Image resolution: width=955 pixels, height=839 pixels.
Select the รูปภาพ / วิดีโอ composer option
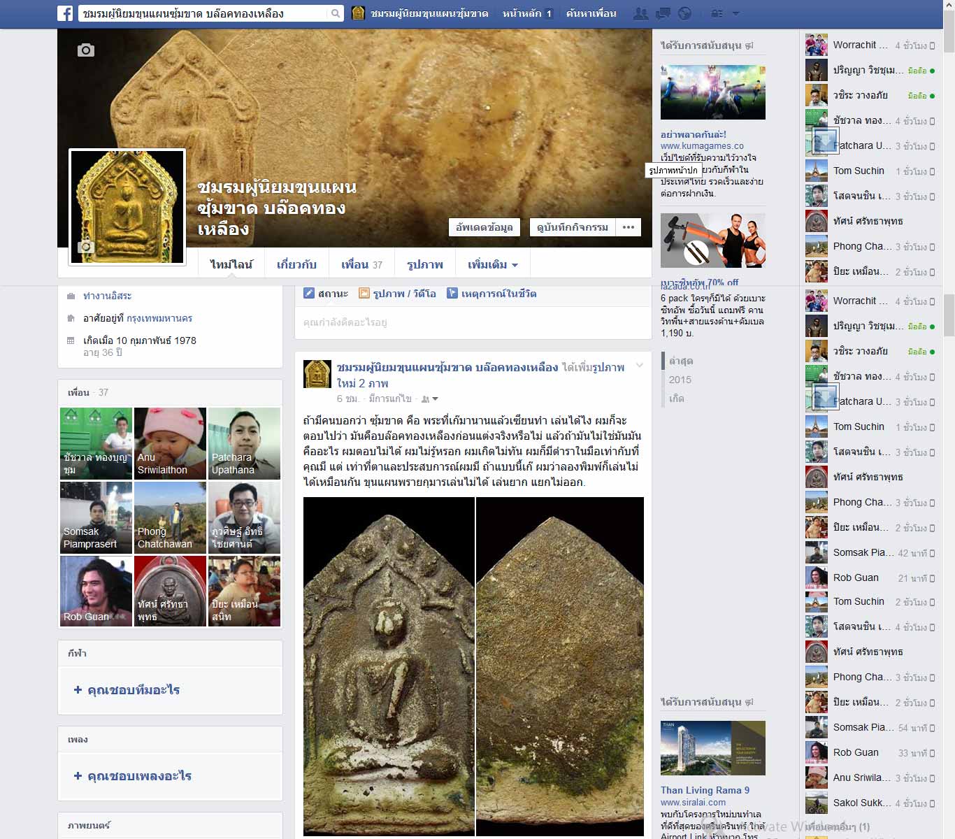(397, 294)
